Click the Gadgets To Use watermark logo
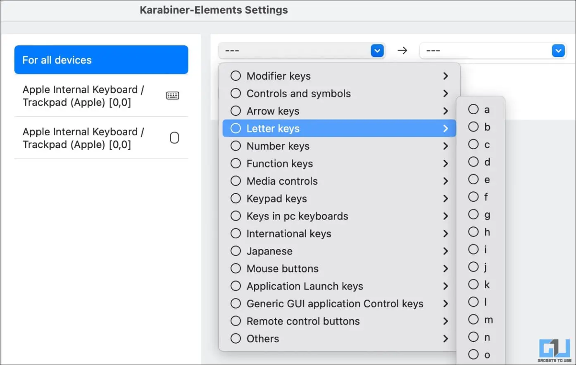 point(555,351)
